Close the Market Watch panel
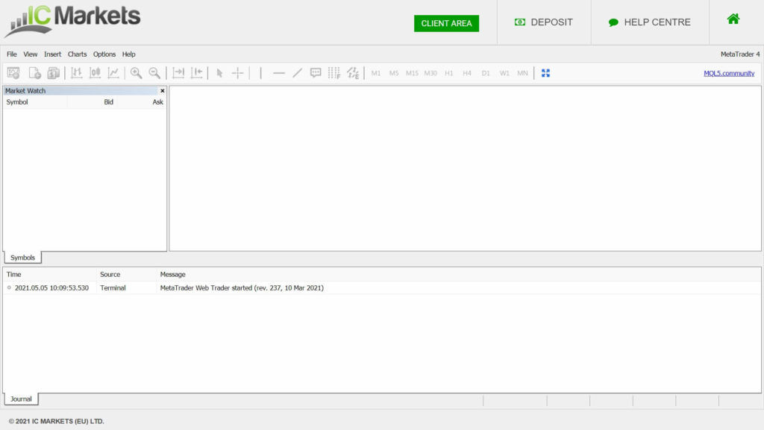 [162, 91]
